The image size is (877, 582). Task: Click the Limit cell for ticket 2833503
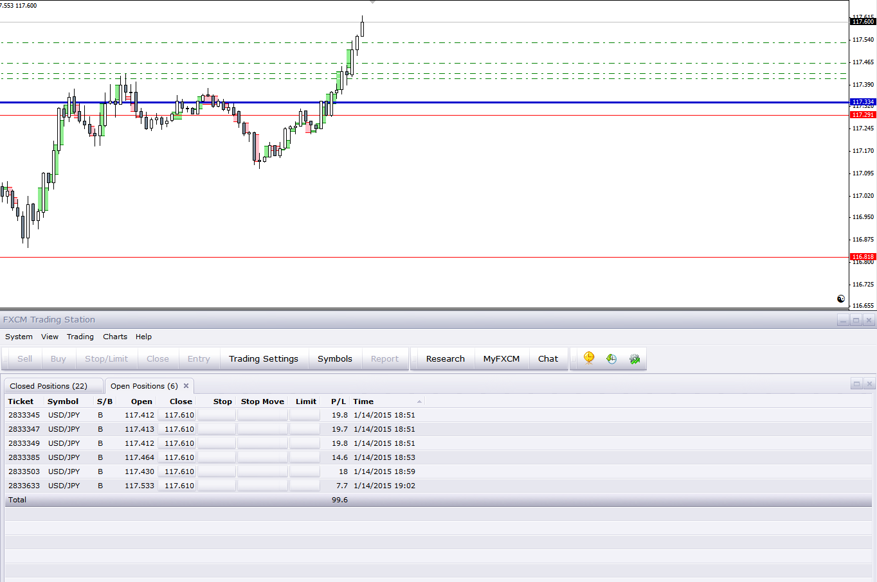[x=304, y=472]
